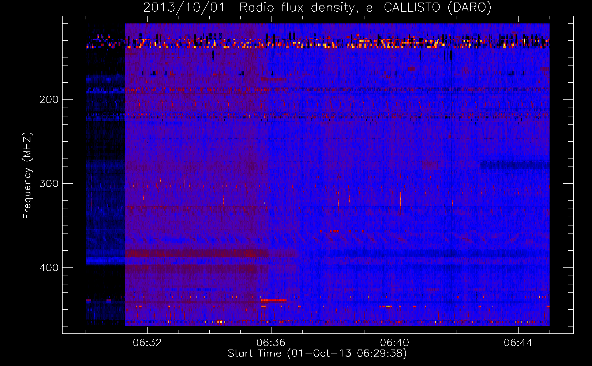This screenshot has height=366, width=592.
Task: Click the 06:32 time tick label
Action: click(147, 343)
